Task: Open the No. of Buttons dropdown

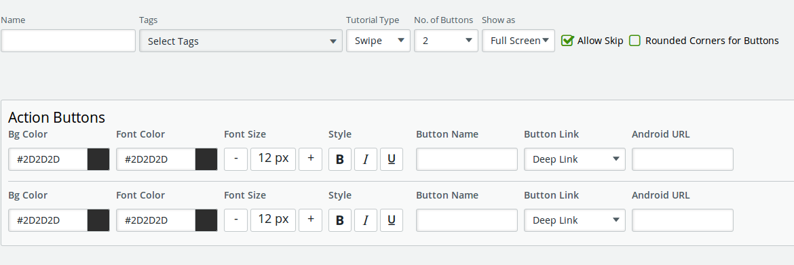Action: tap(446, 41)
